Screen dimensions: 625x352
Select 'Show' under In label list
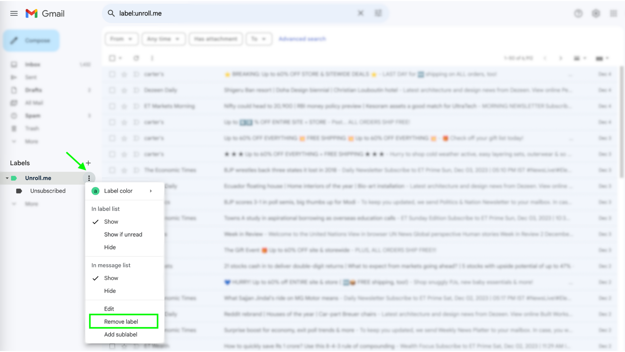(x=111, y=222)
